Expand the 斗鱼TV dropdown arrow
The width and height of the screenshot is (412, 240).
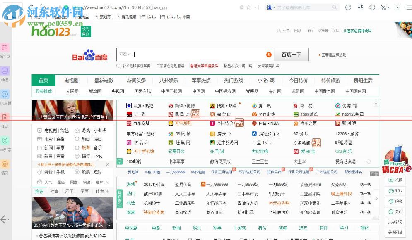point(271,143)
